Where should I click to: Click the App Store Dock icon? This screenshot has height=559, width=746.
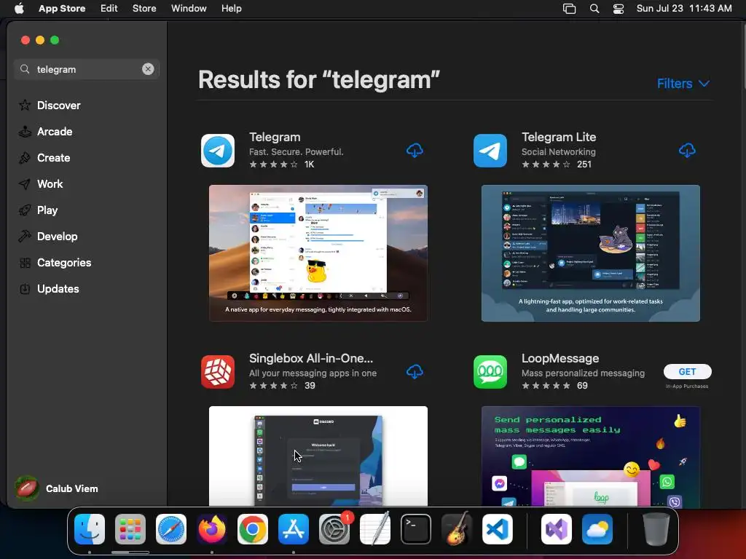tap(294, 529)
